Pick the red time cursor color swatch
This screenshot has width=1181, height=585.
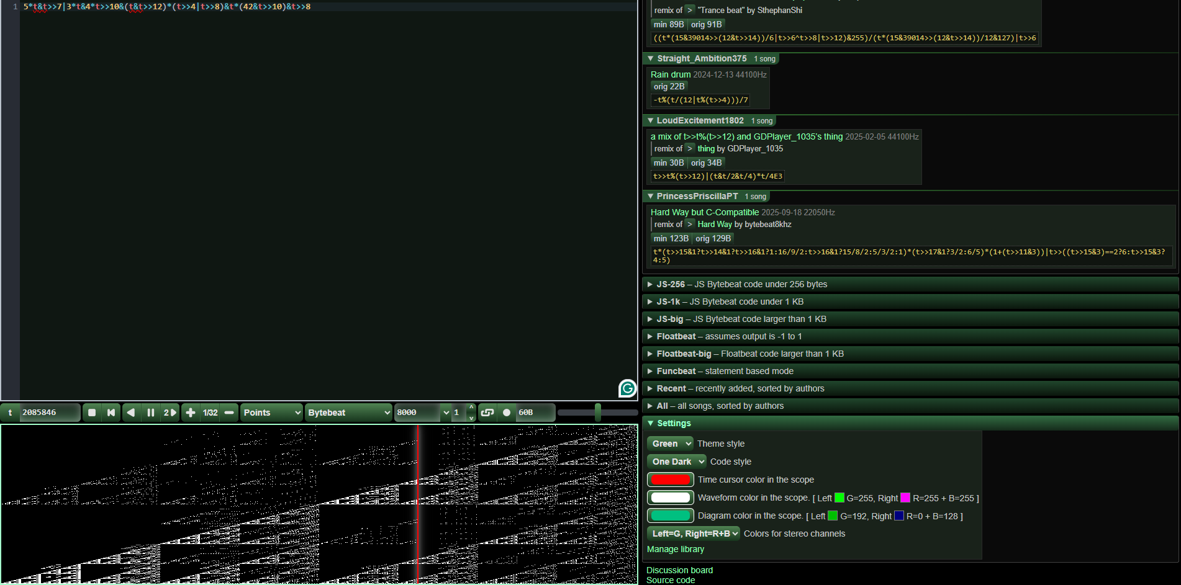(671, 480)
